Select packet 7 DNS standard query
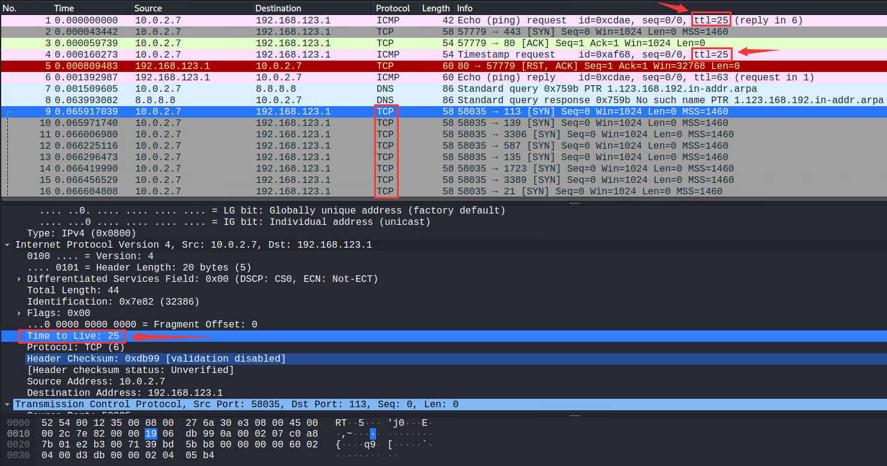 [443, 89]
